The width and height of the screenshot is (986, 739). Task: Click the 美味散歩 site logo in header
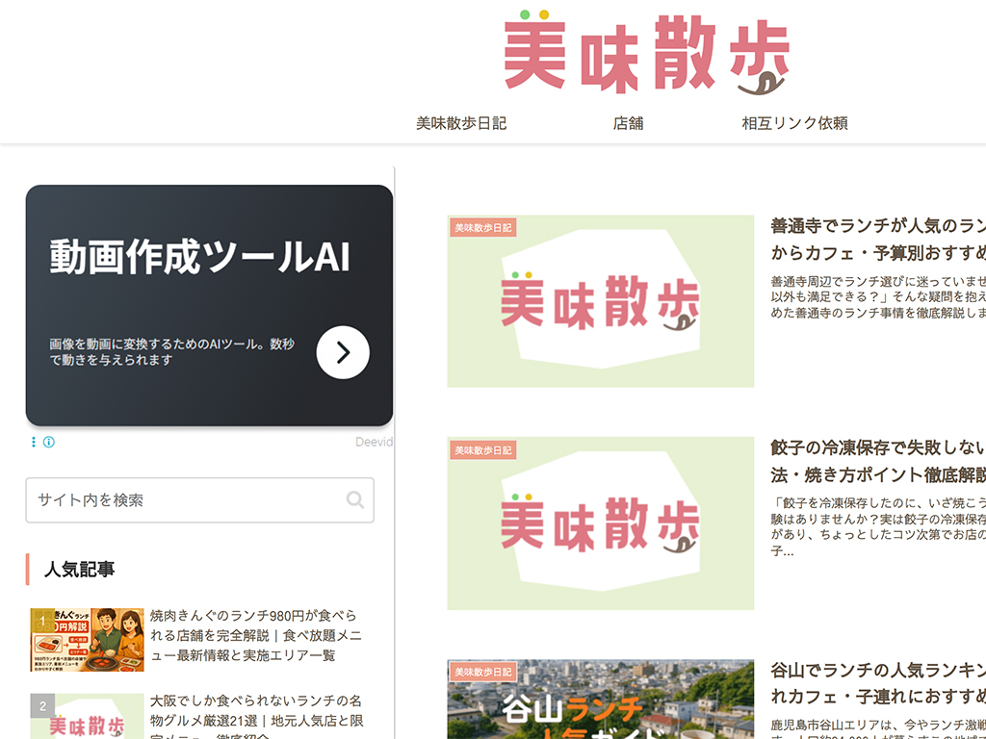646,53
